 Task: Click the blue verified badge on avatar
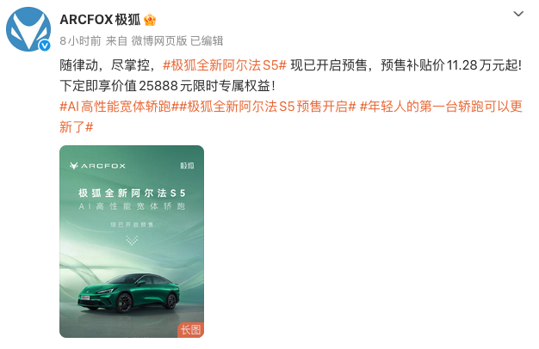(x=45, y=46)
